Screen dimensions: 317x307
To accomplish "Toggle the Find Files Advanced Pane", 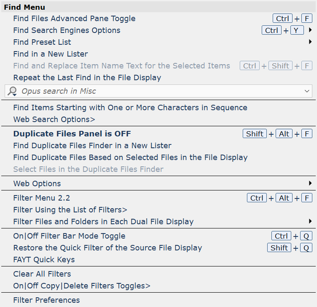I will (159, 19).
